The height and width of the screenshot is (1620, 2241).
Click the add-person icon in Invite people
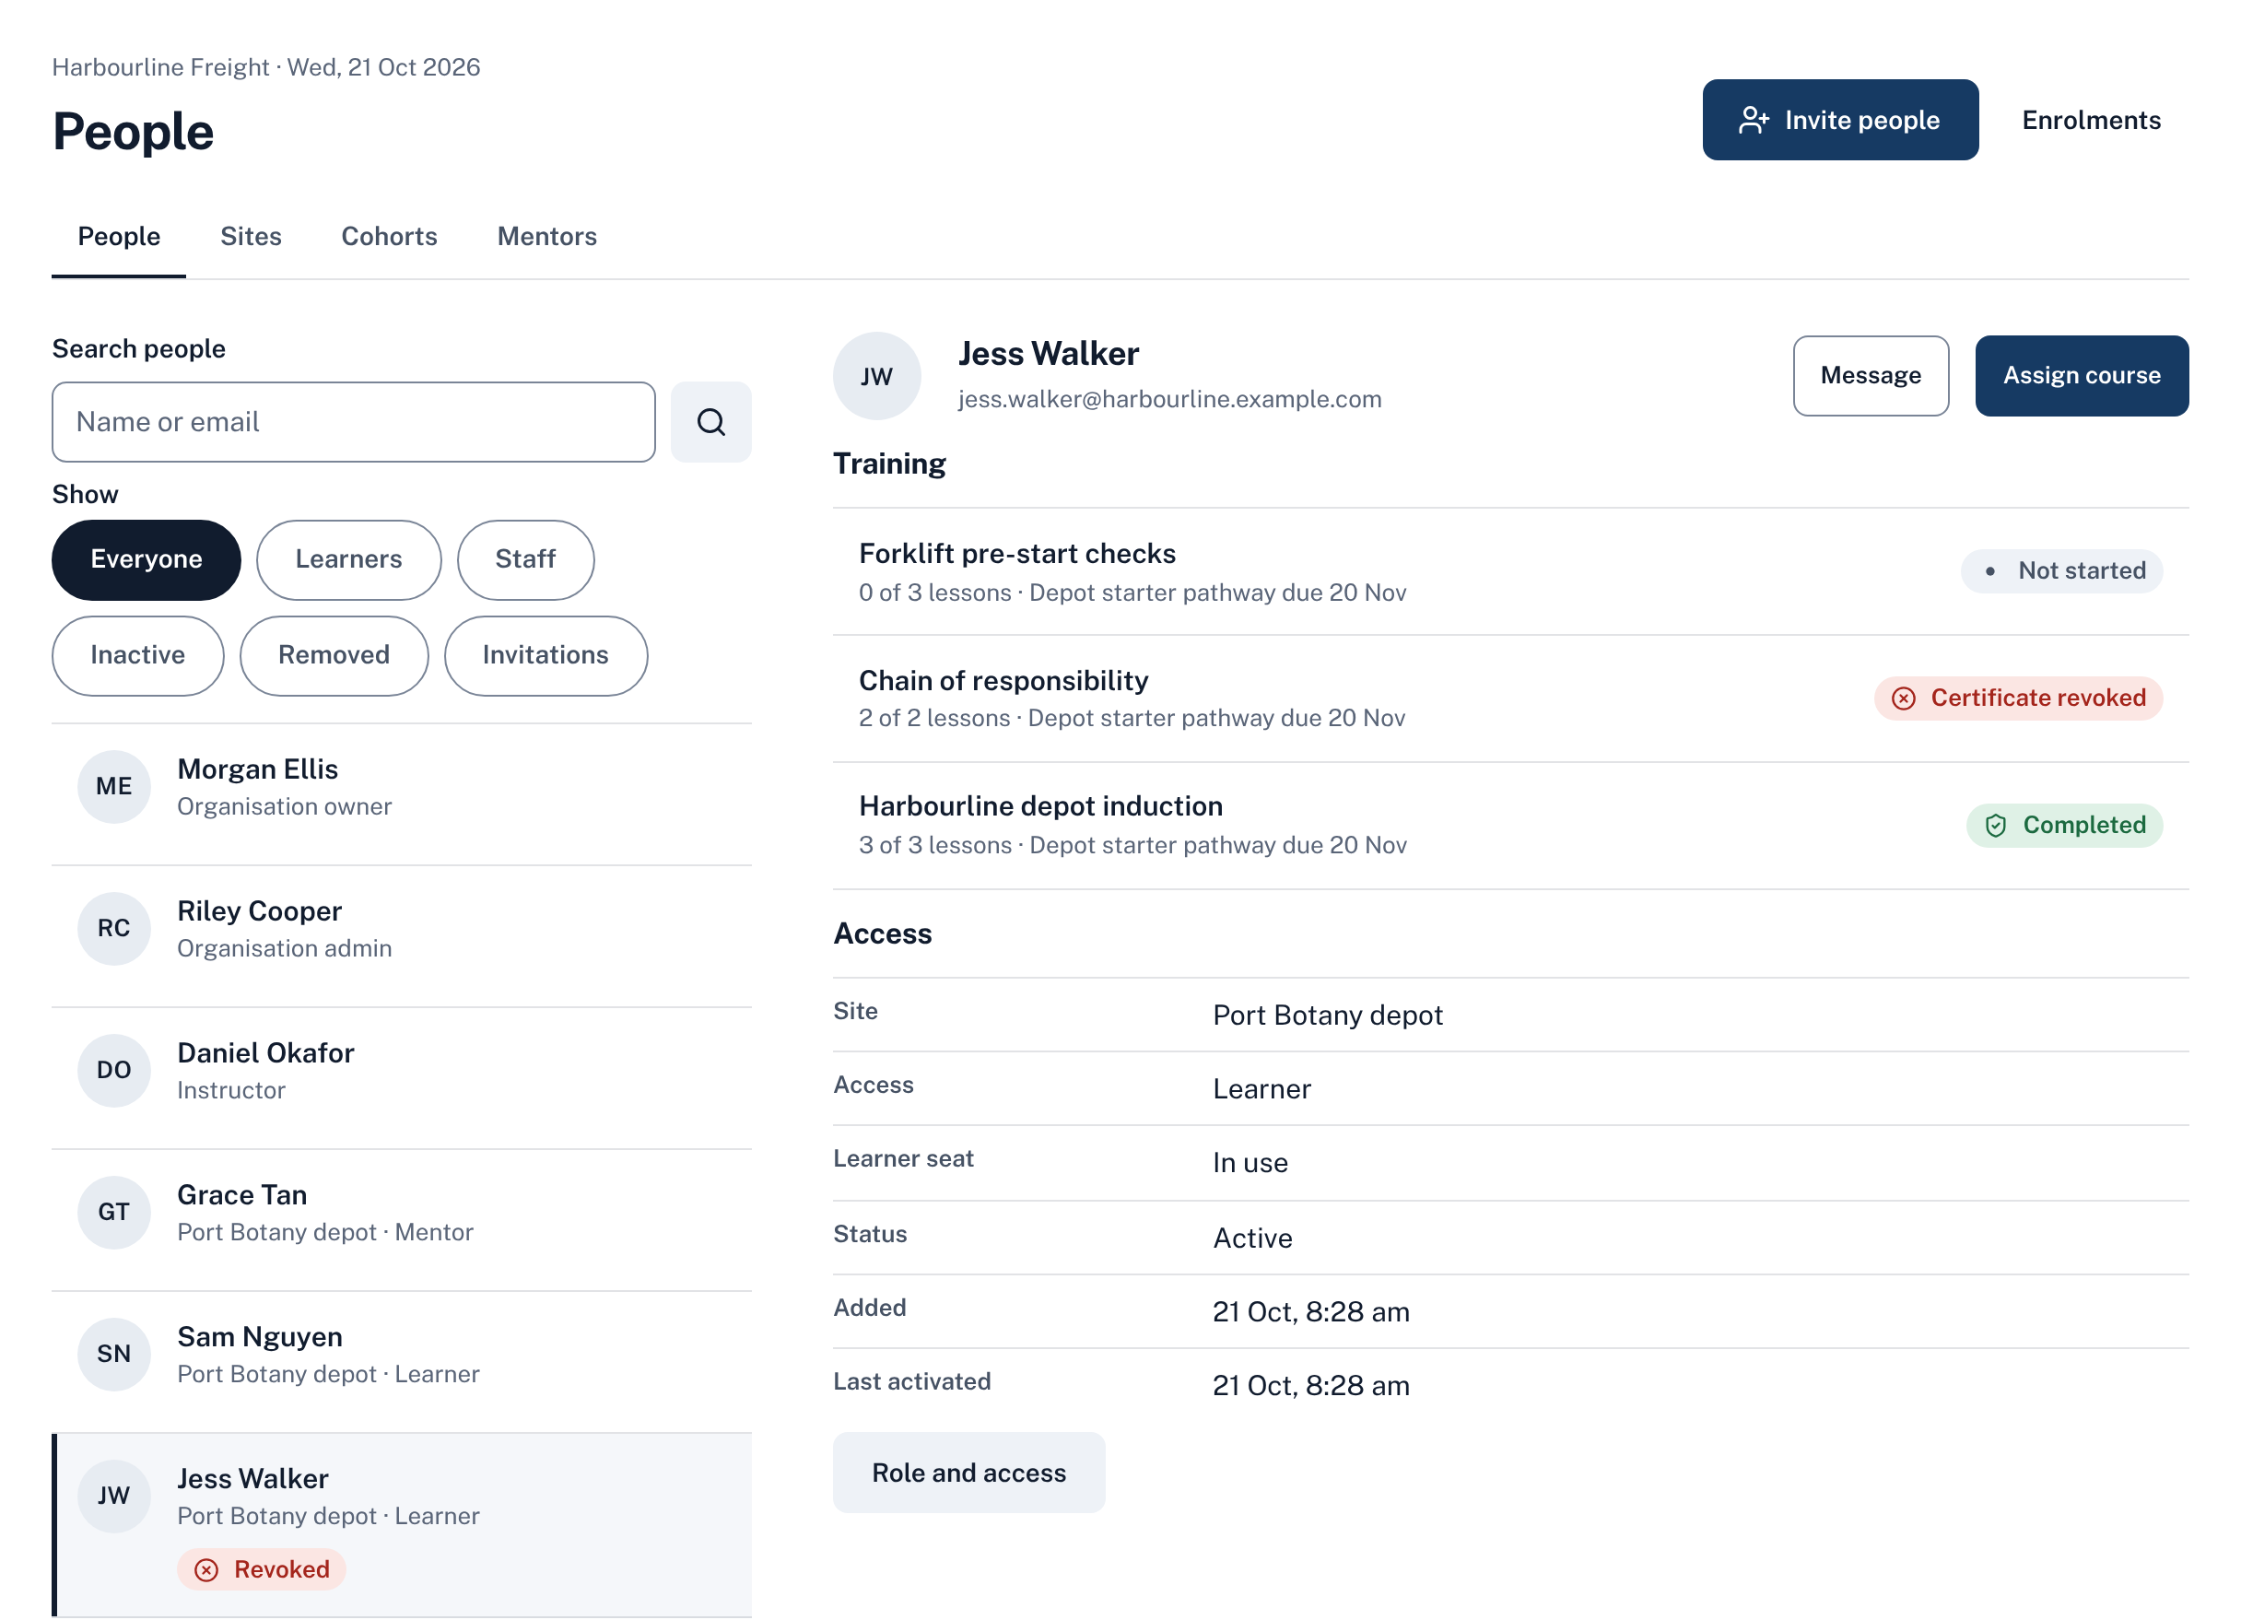click(x=1754, y=121)
